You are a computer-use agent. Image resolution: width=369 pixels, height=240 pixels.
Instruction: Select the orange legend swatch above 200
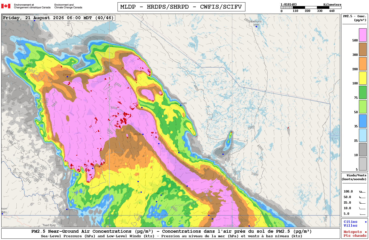click(x=363, y=64)
